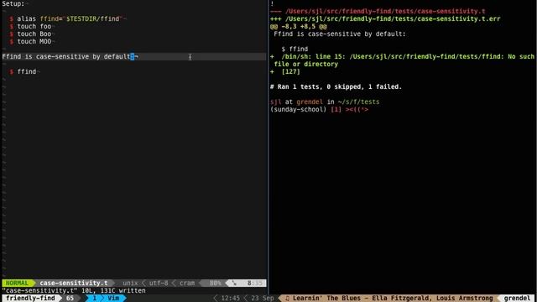Click the $ ffind command line in Vim
The width and height of the screenshot is (537, 302).
coord(23,71)
